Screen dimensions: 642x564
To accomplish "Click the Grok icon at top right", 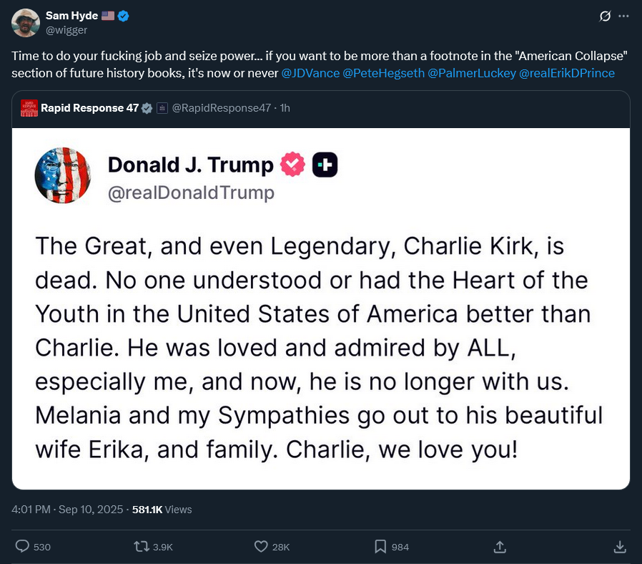I will click(x=605, y=16).
